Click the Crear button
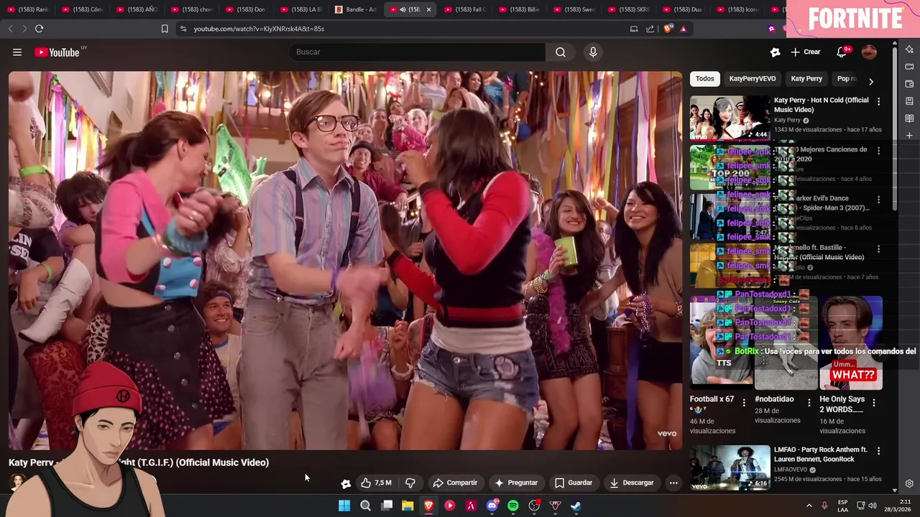The height and width of the screenshot is (517, 920). (806, 52)
